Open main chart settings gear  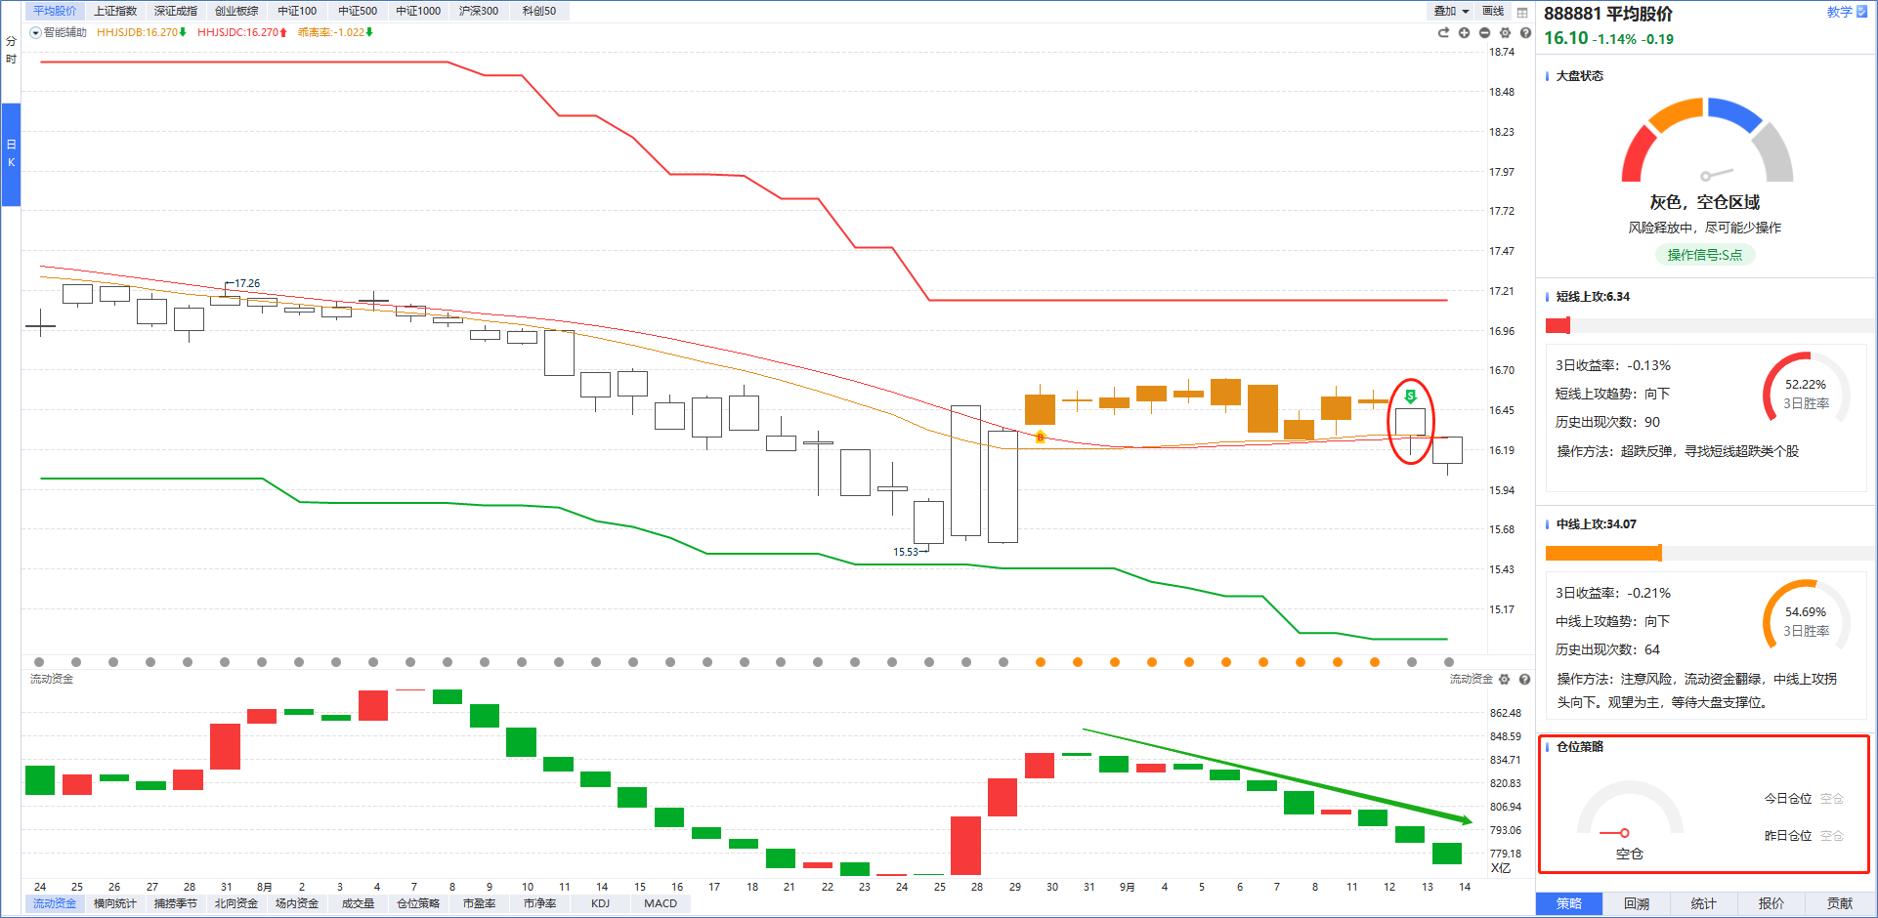1505,32
